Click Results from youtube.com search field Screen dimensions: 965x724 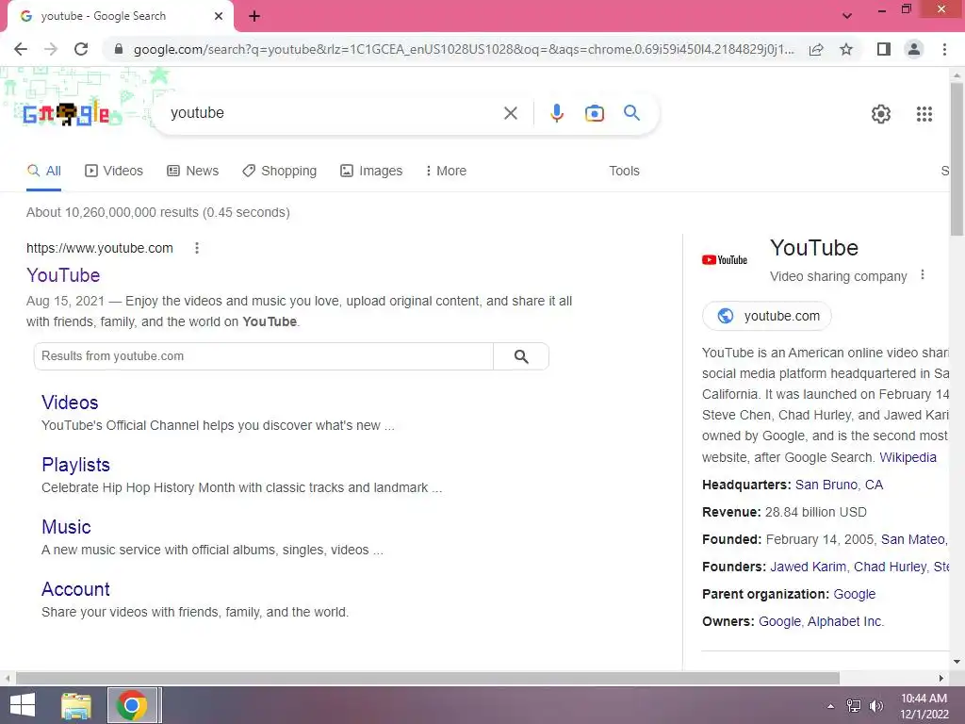[x=264, y=356]
